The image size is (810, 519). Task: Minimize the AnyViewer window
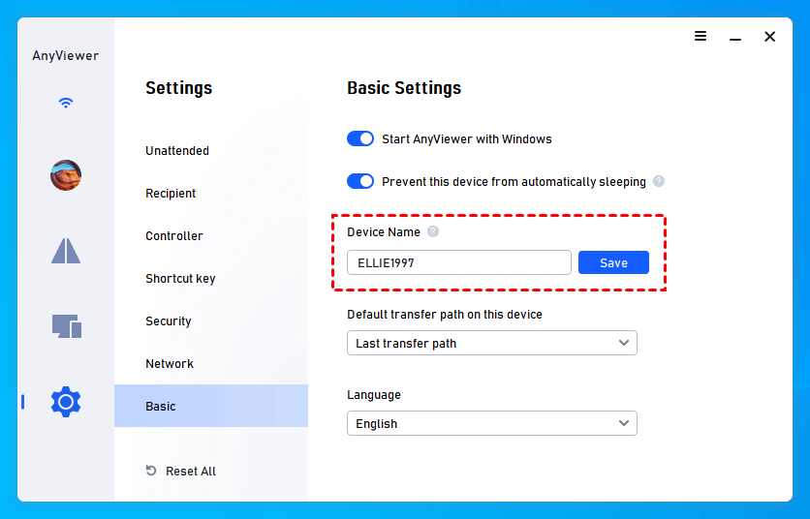click(x=735, y=40)
